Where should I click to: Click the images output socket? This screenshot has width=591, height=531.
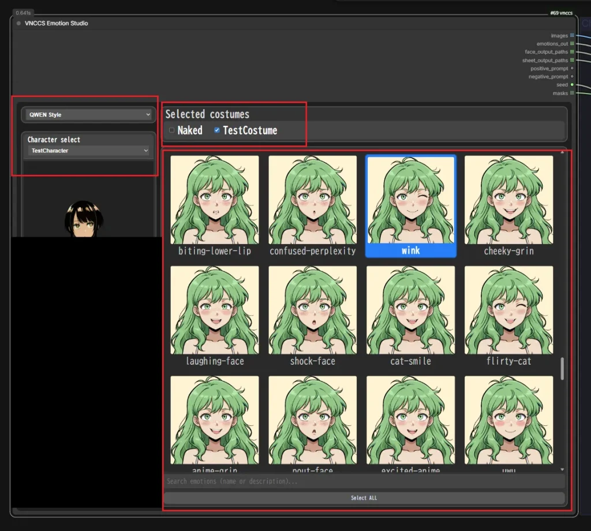572,36
